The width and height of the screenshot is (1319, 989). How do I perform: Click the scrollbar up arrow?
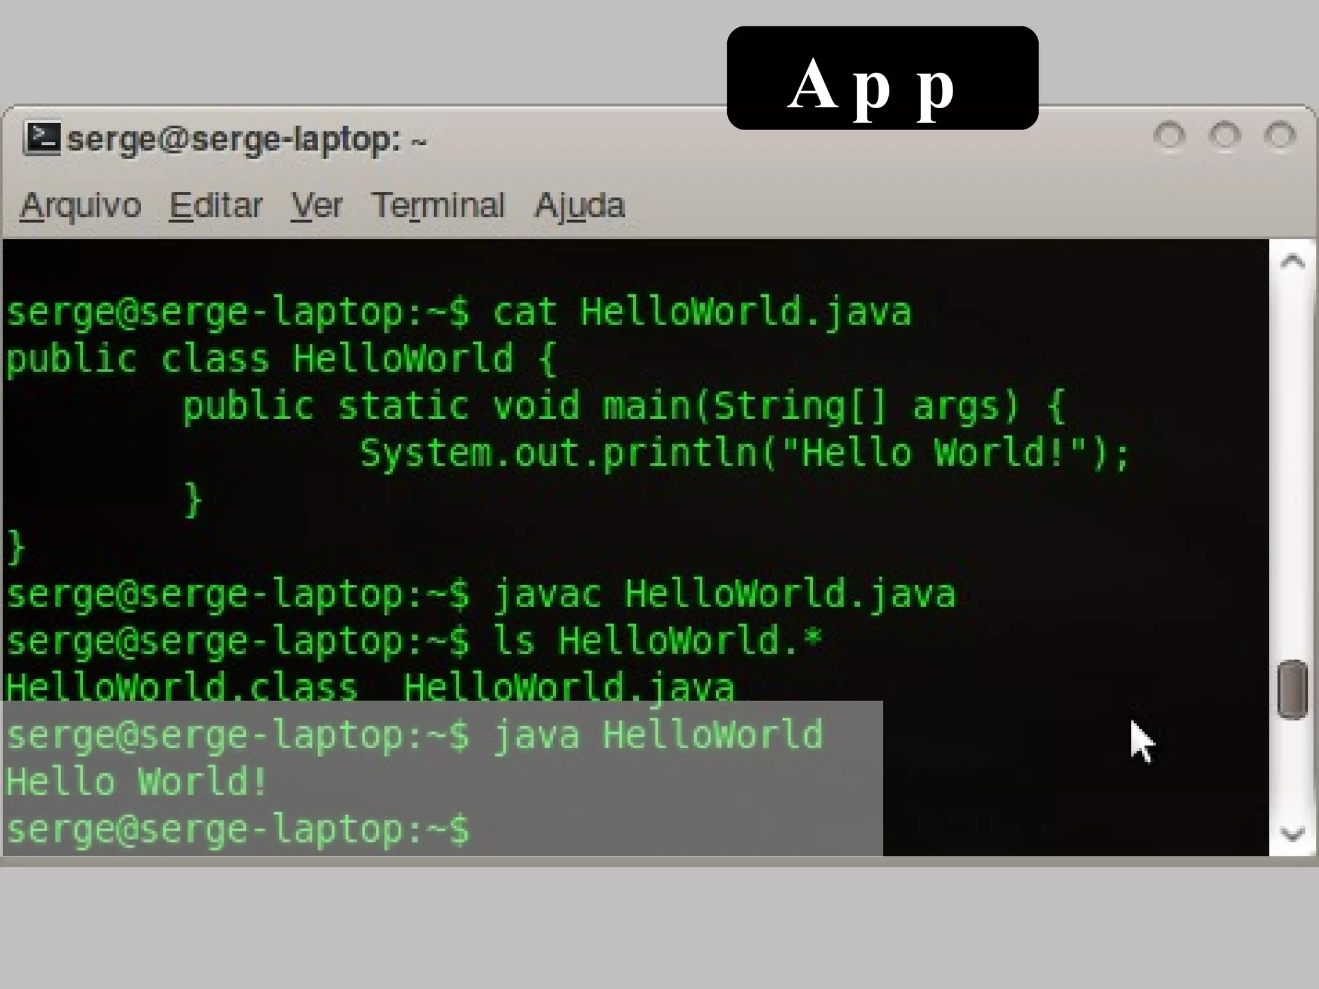click(1292, 261)
